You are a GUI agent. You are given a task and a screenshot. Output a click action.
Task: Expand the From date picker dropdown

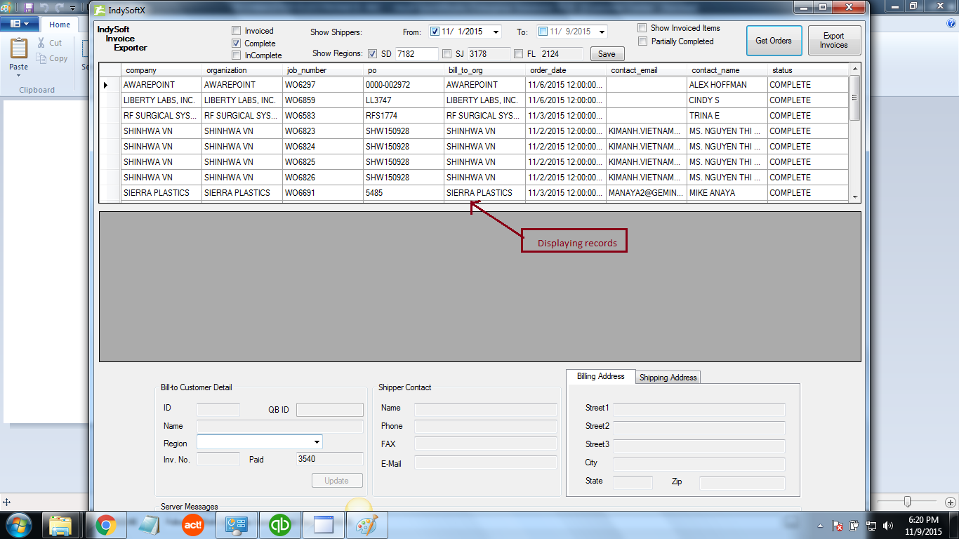point(496,32)
